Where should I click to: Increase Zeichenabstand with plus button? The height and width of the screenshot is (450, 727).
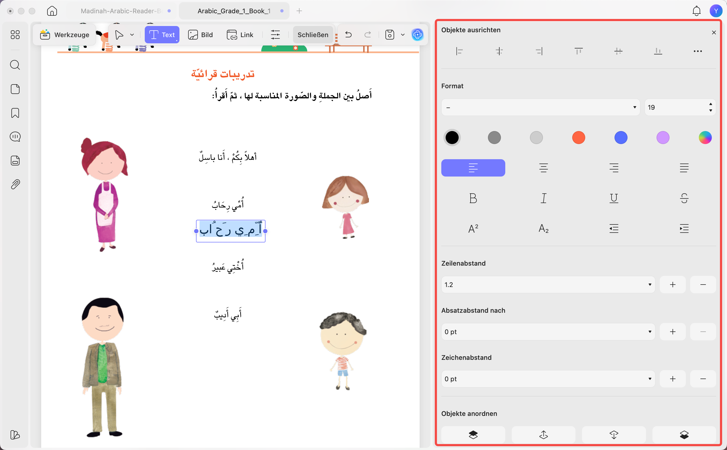pos(673,379)
